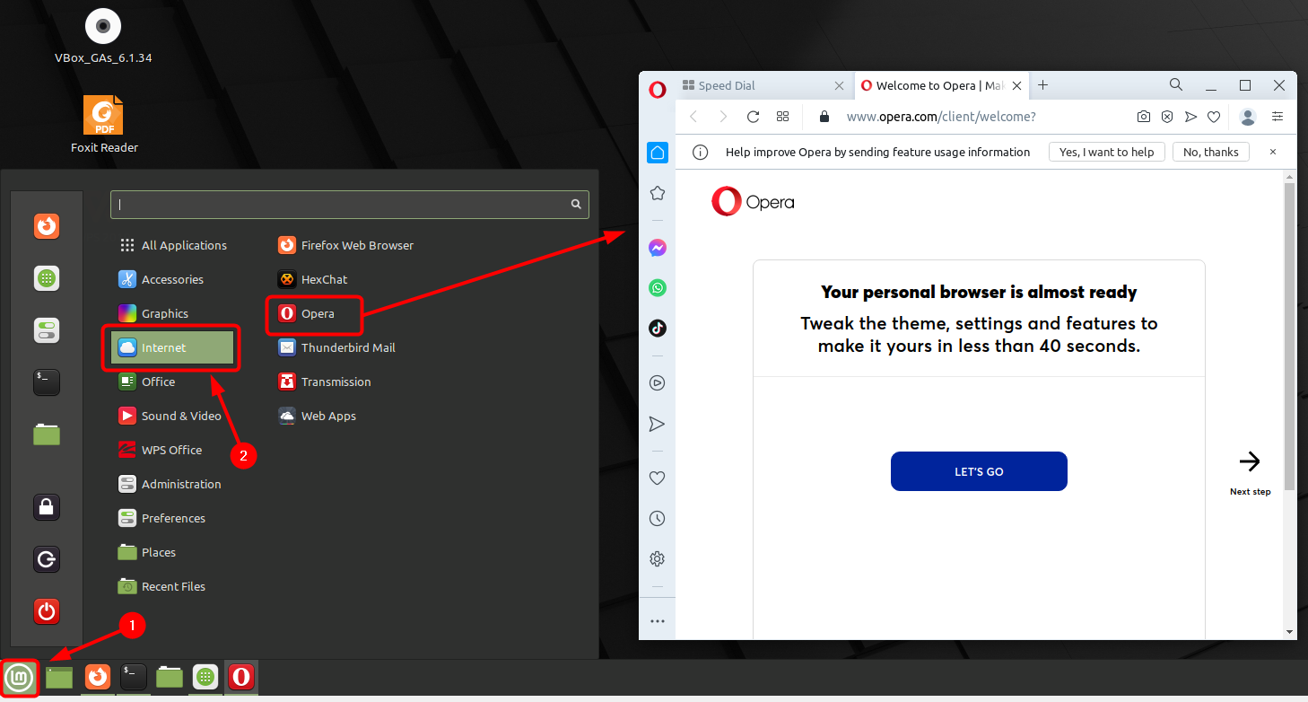
Task: Click the address bar send flow icon
Action: click(1190, 117)
